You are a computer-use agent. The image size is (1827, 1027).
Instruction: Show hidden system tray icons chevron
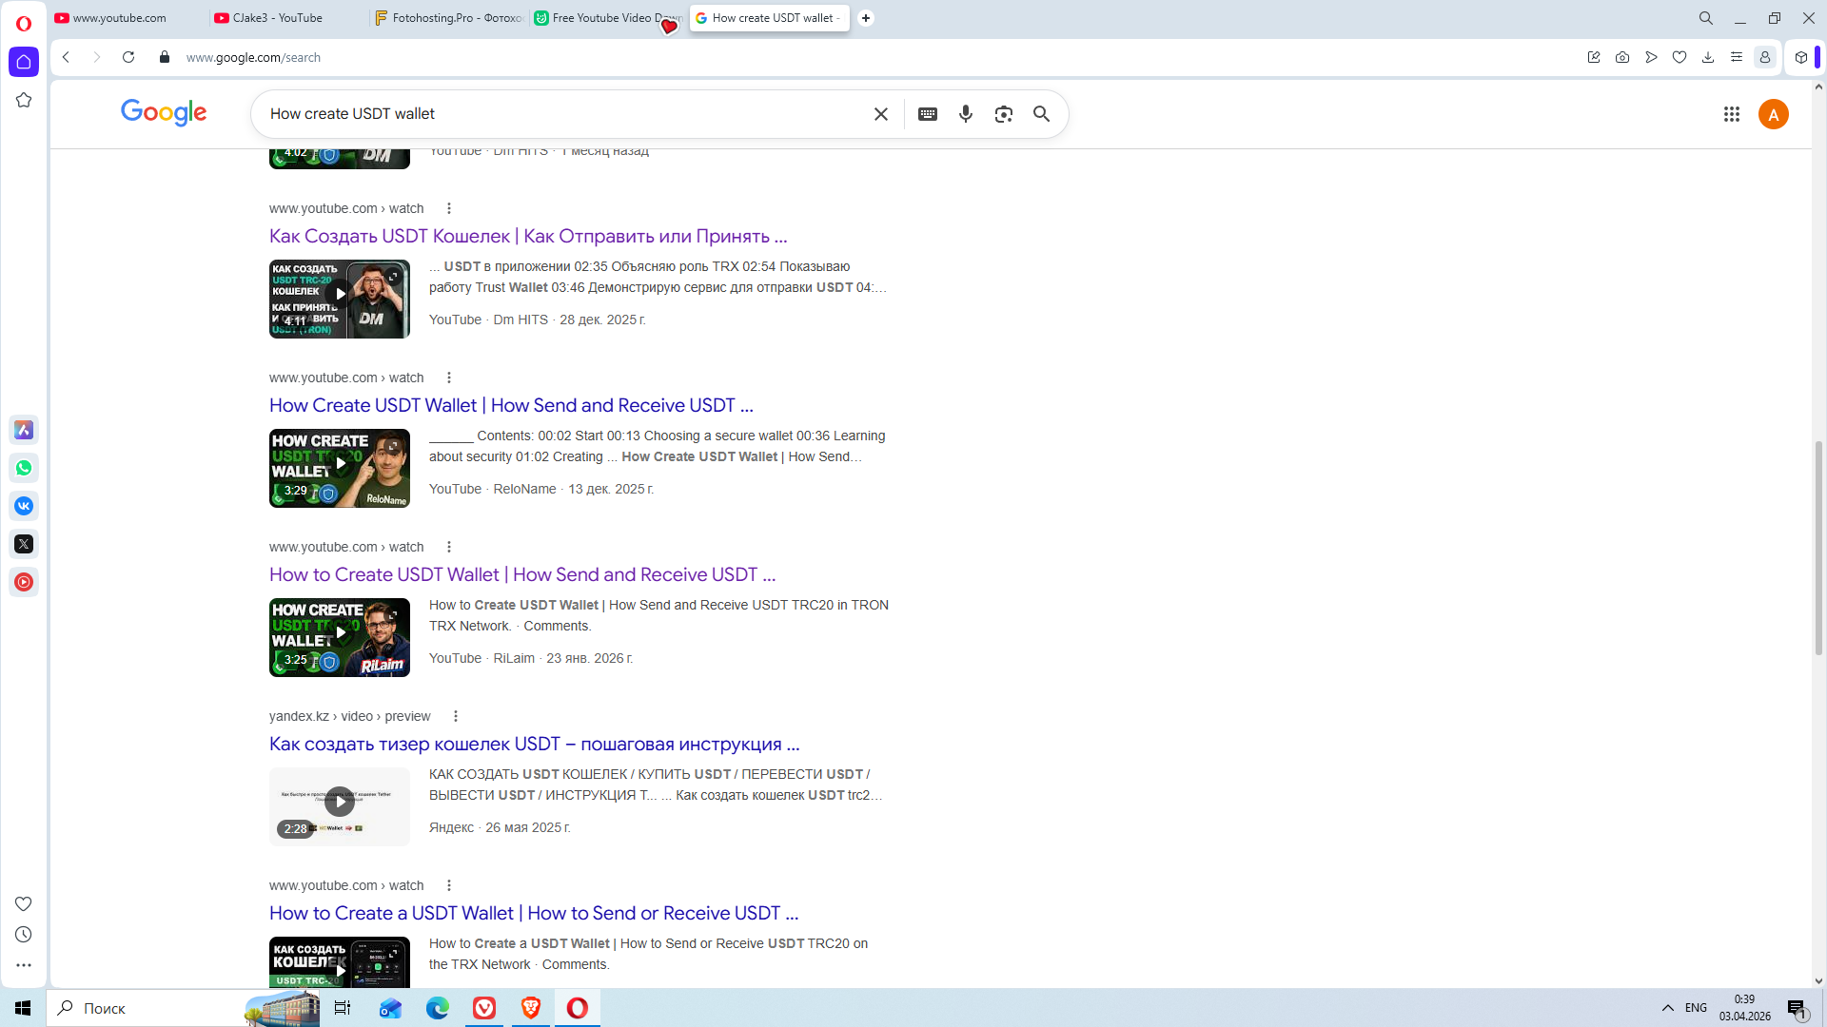click(x=1668, y=1008)
